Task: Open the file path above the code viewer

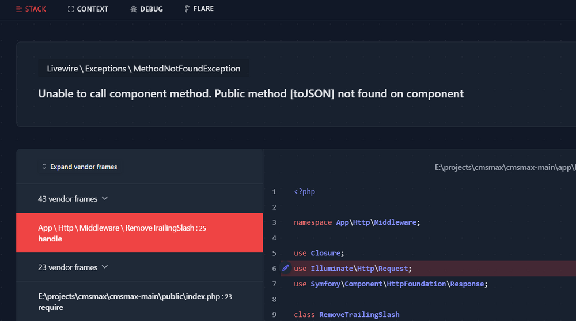Action: click(x=505, y=168)
